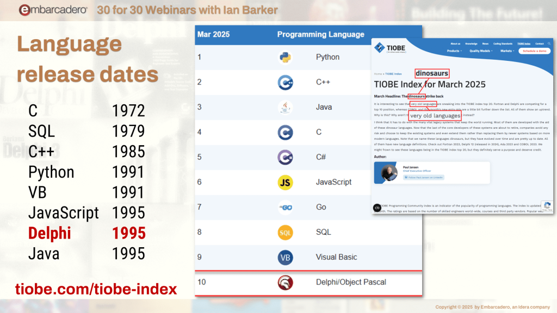Image resolution: width=557 pixels, height=313 pixels.
Task: Click the orange SQL icon
Action: 285,233
